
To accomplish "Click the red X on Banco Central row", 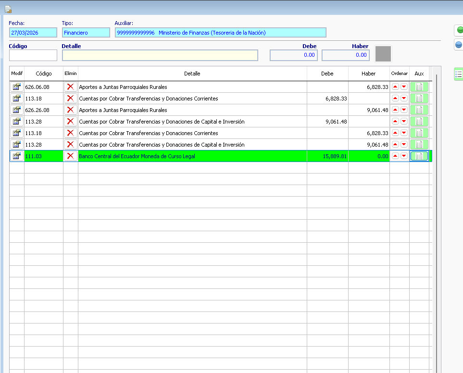I will coord(70,156).
